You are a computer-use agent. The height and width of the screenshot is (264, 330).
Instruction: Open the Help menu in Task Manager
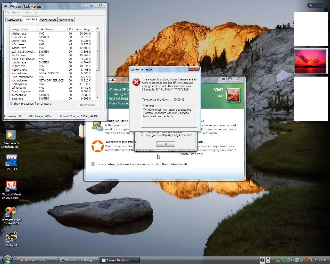click(x=36, y=12)
